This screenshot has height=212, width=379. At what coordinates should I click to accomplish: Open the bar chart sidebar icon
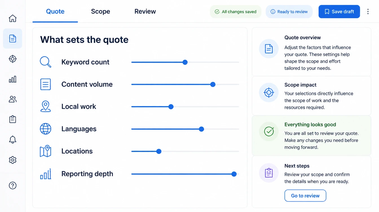[12, 79]
